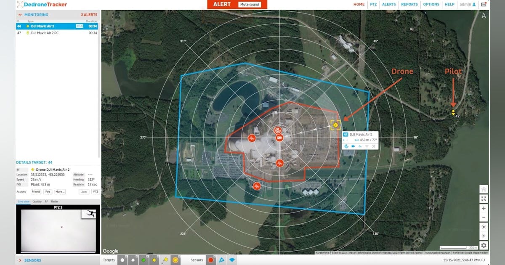505x265 pixels.
Task: Open the notifications icon at top right
Action: [484, 4]
